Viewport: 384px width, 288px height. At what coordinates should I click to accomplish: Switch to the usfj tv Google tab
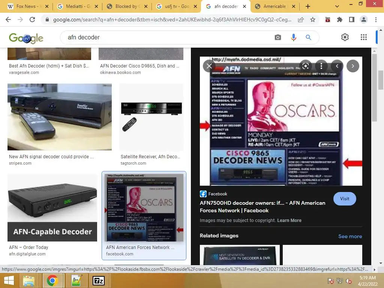pyautogui.click(x=173, y=6)
